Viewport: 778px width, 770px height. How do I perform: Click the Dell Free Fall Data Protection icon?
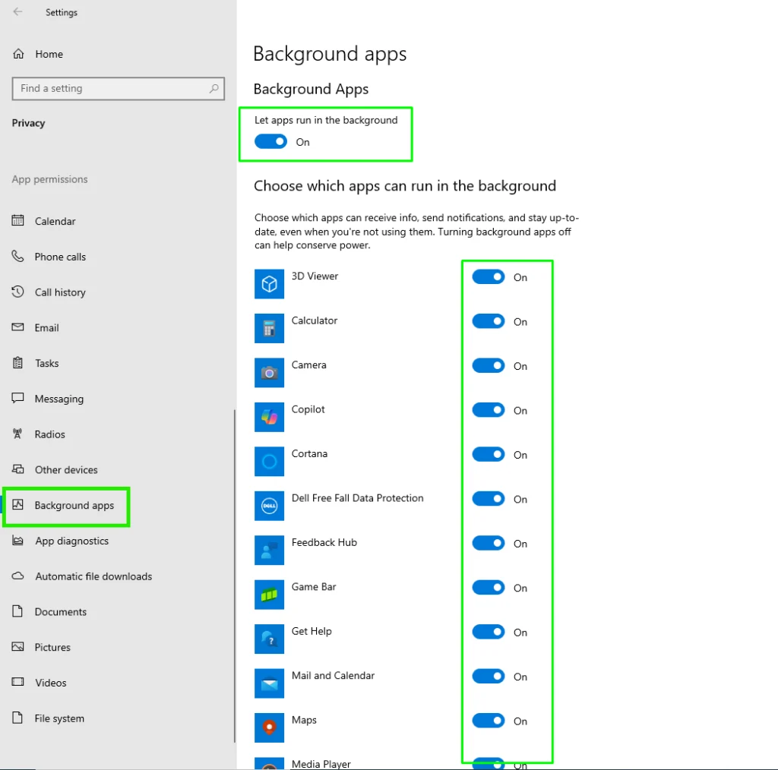tap(270, 506)
